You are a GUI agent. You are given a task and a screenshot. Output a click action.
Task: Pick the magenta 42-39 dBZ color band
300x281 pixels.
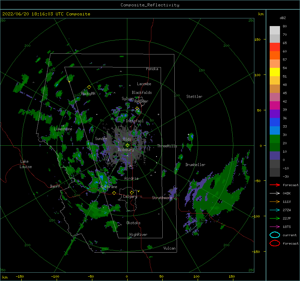(x=275, y=105)
